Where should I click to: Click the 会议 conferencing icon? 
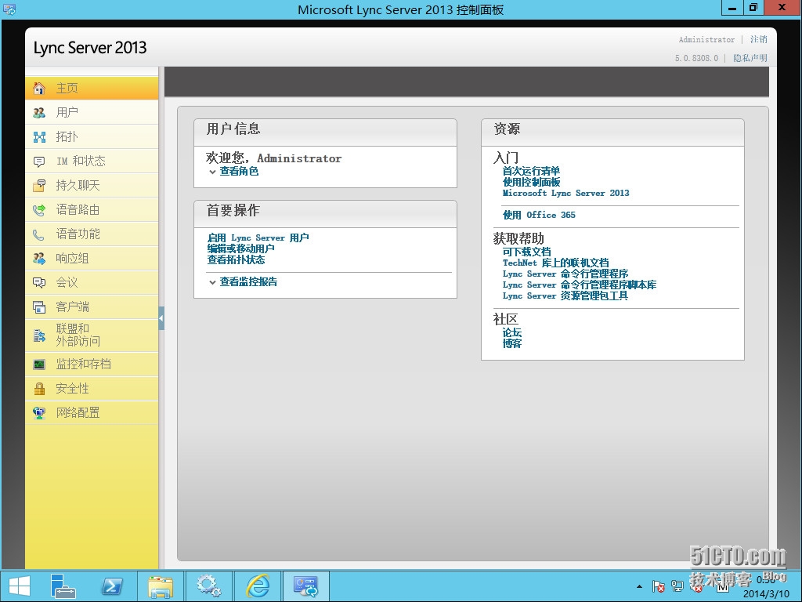tap(39, 282)
